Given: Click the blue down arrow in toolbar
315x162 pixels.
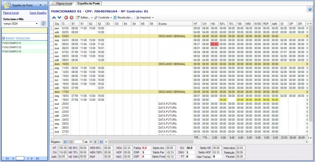Looking at the screenshot, I should (x=59, y=18).
